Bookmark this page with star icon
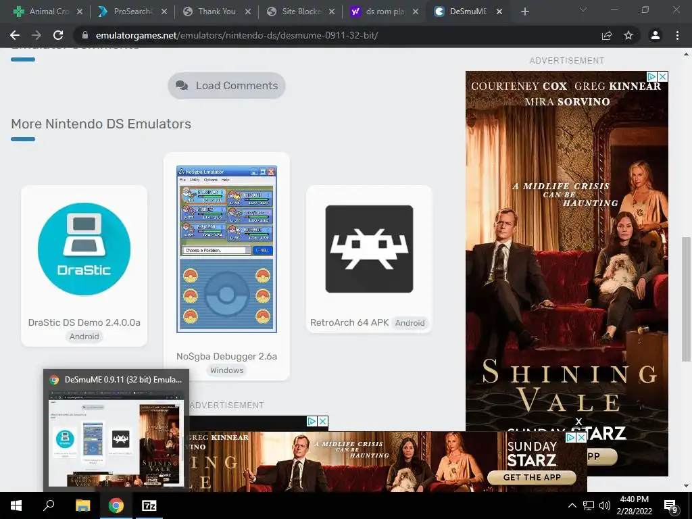This screenshot has width=692, height=519. pyautogui.click(x=628, y=35)
